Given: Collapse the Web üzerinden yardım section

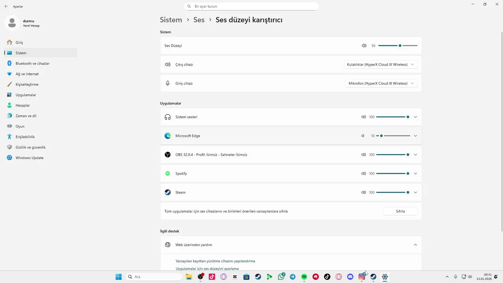Looking at the screenshot, I should pyautogui.click(x=415, y=245).
